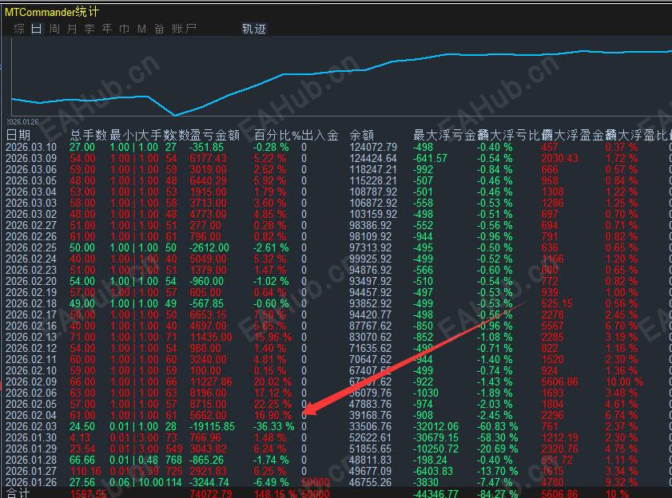Switch to the 季 quarterly tab
672x498 pixels.
point(89,29)
